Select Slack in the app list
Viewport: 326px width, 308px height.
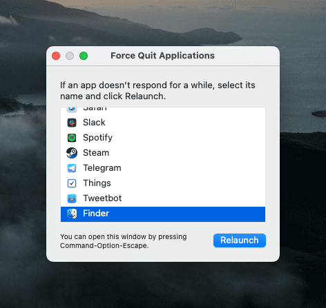pos(163,123)
